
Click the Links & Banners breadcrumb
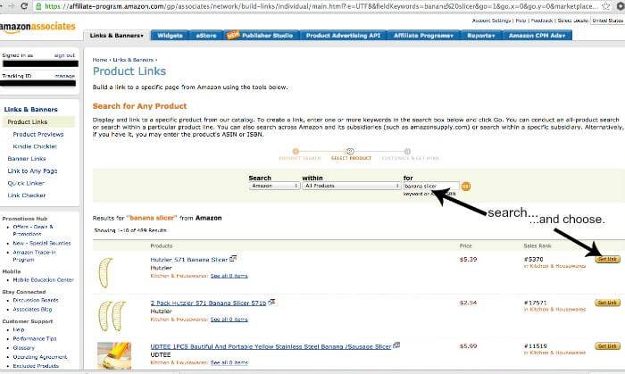133,60
